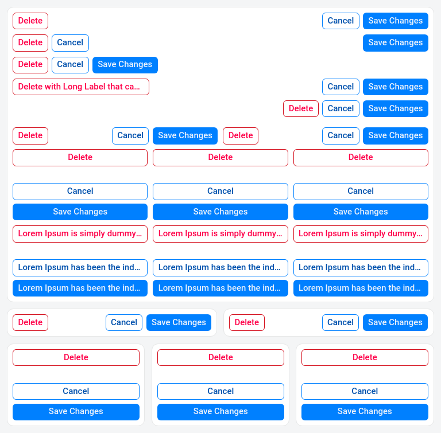Click the filled blue Lorem Ipsum button in the right column
This screenshot has width=441, height=433.
(x=361, y=288)
